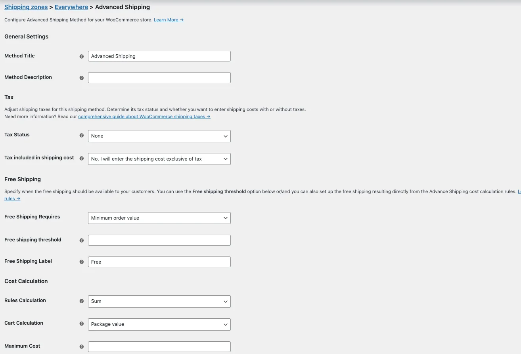Screen dimensions: 521x354
Task: Click the Free Shipping section heading
Action: [23, 179]
